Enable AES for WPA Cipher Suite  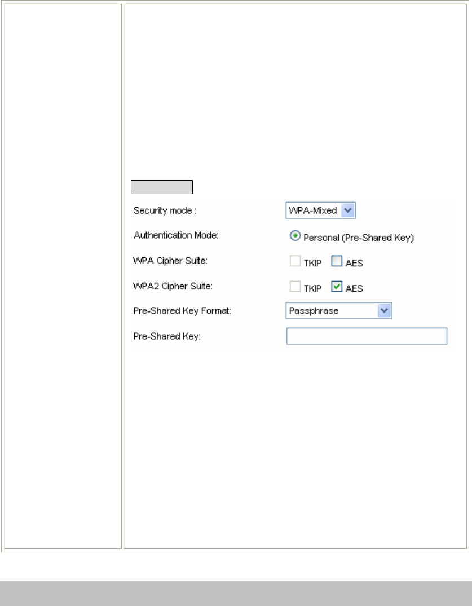tap(337, 261)
